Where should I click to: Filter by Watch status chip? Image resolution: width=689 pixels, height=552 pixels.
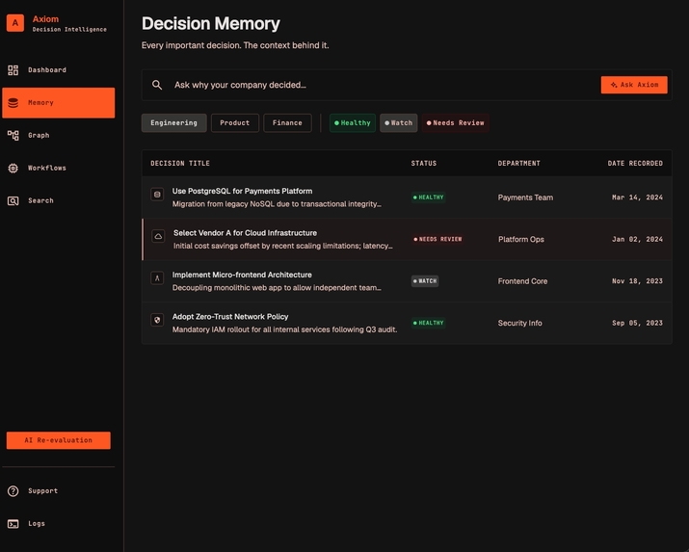399,123
